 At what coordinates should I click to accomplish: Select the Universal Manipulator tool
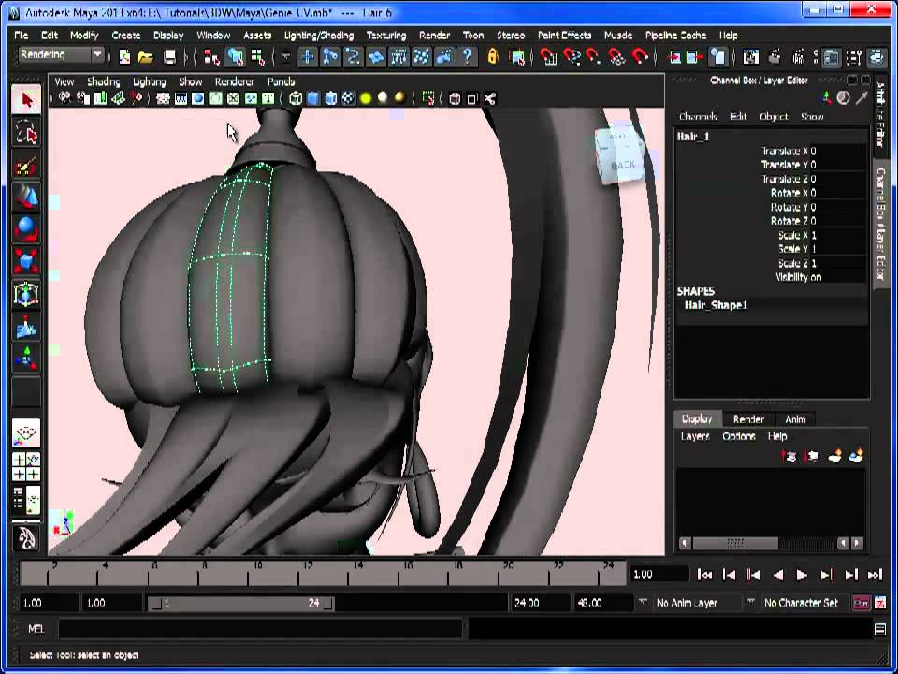[26, 293]
